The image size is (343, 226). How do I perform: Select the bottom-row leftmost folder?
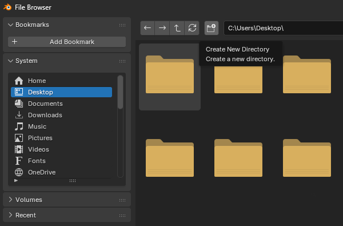point(170,158)
